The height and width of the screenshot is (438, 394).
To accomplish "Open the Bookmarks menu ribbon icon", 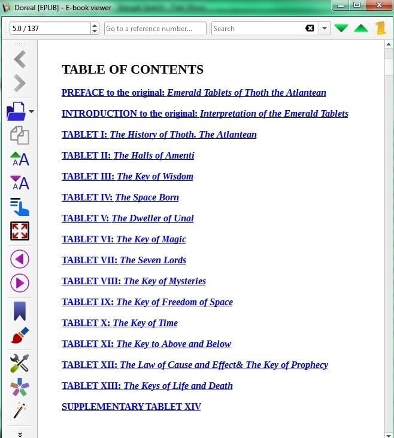I will tap(20, 311).
